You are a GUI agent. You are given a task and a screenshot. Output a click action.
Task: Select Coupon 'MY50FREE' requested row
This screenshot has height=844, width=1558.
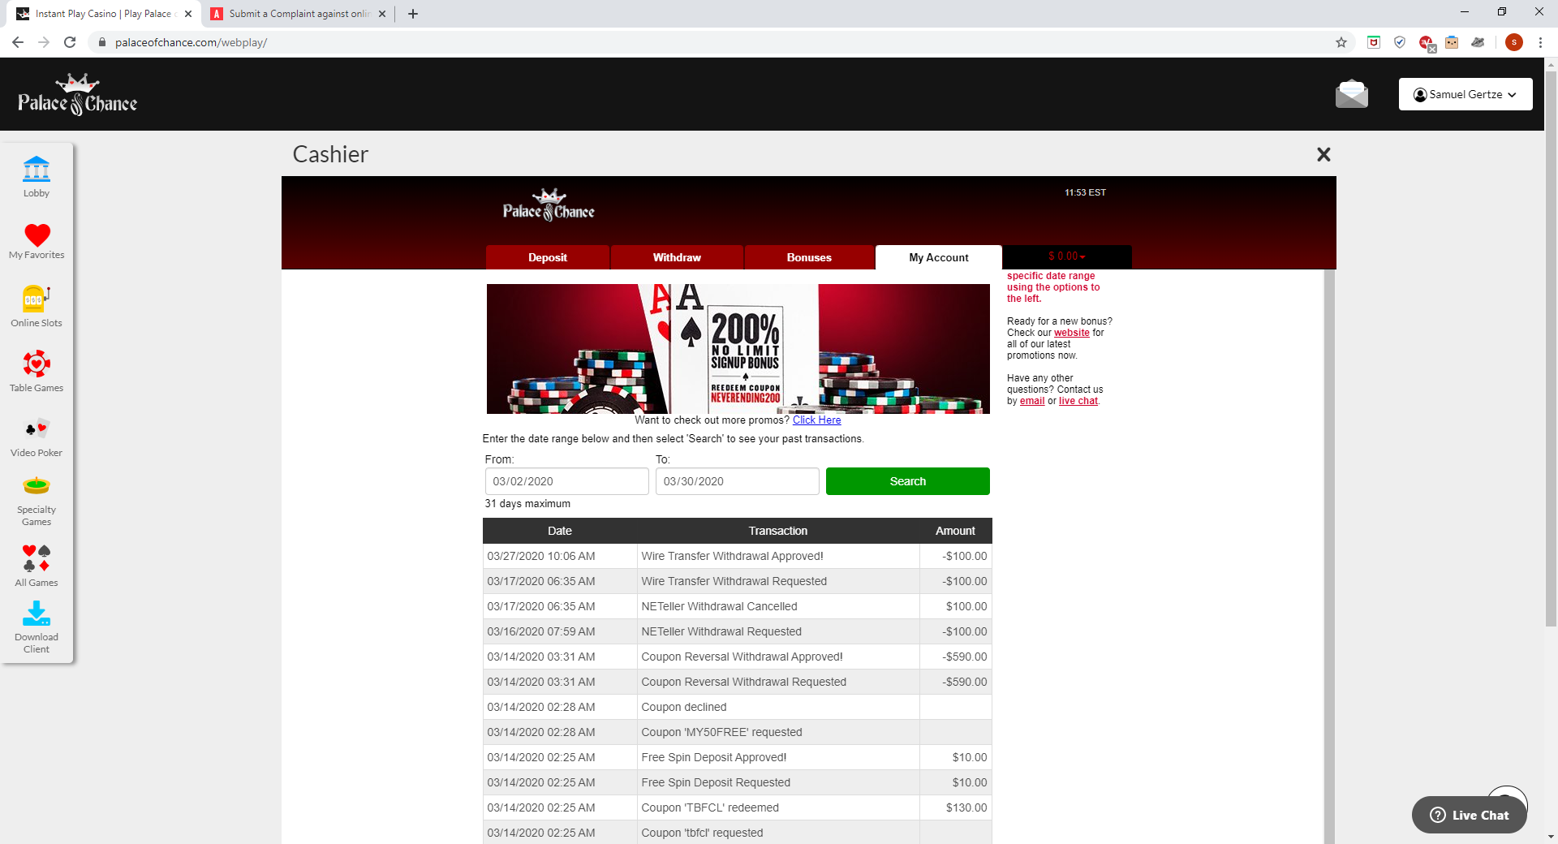(738, 732)
